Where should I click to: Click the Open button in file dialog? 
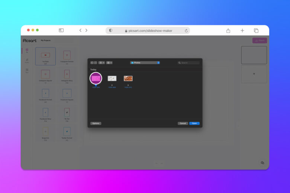point(194,123)
